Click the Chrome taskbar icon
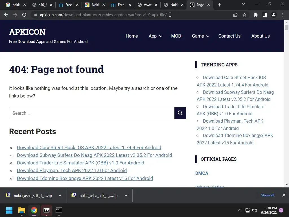 (34, 210)
